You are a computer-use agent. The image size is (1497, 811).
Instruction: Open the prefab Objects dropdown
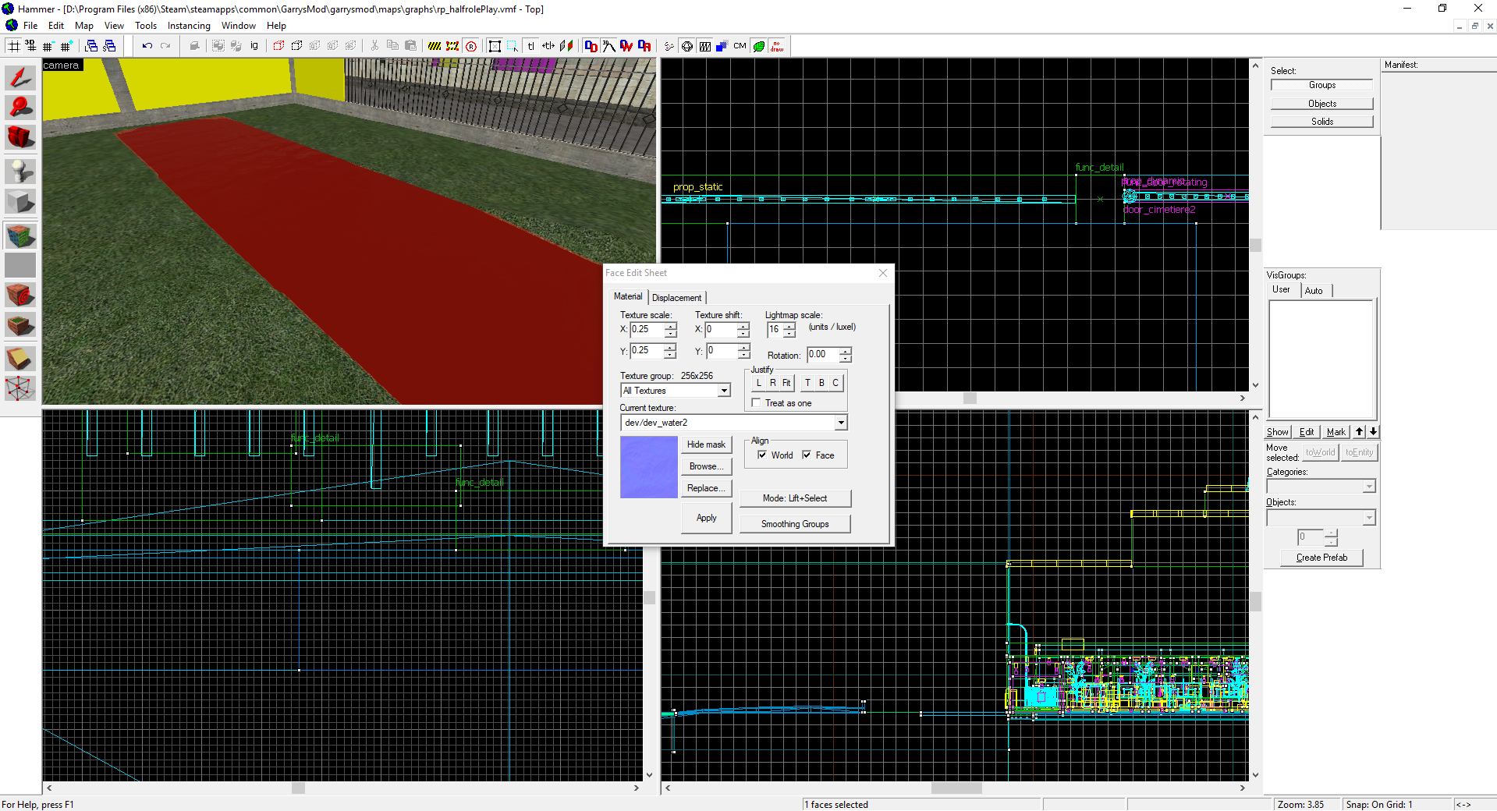click(x=1369, y=518)
